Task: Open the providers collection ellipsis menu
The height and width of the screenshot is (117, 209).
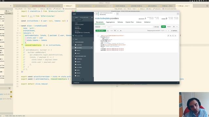Action: click(x=91, y=48)
